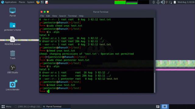Click the memory monitor graph
The image size is (195, 109).
pos(132,2)
